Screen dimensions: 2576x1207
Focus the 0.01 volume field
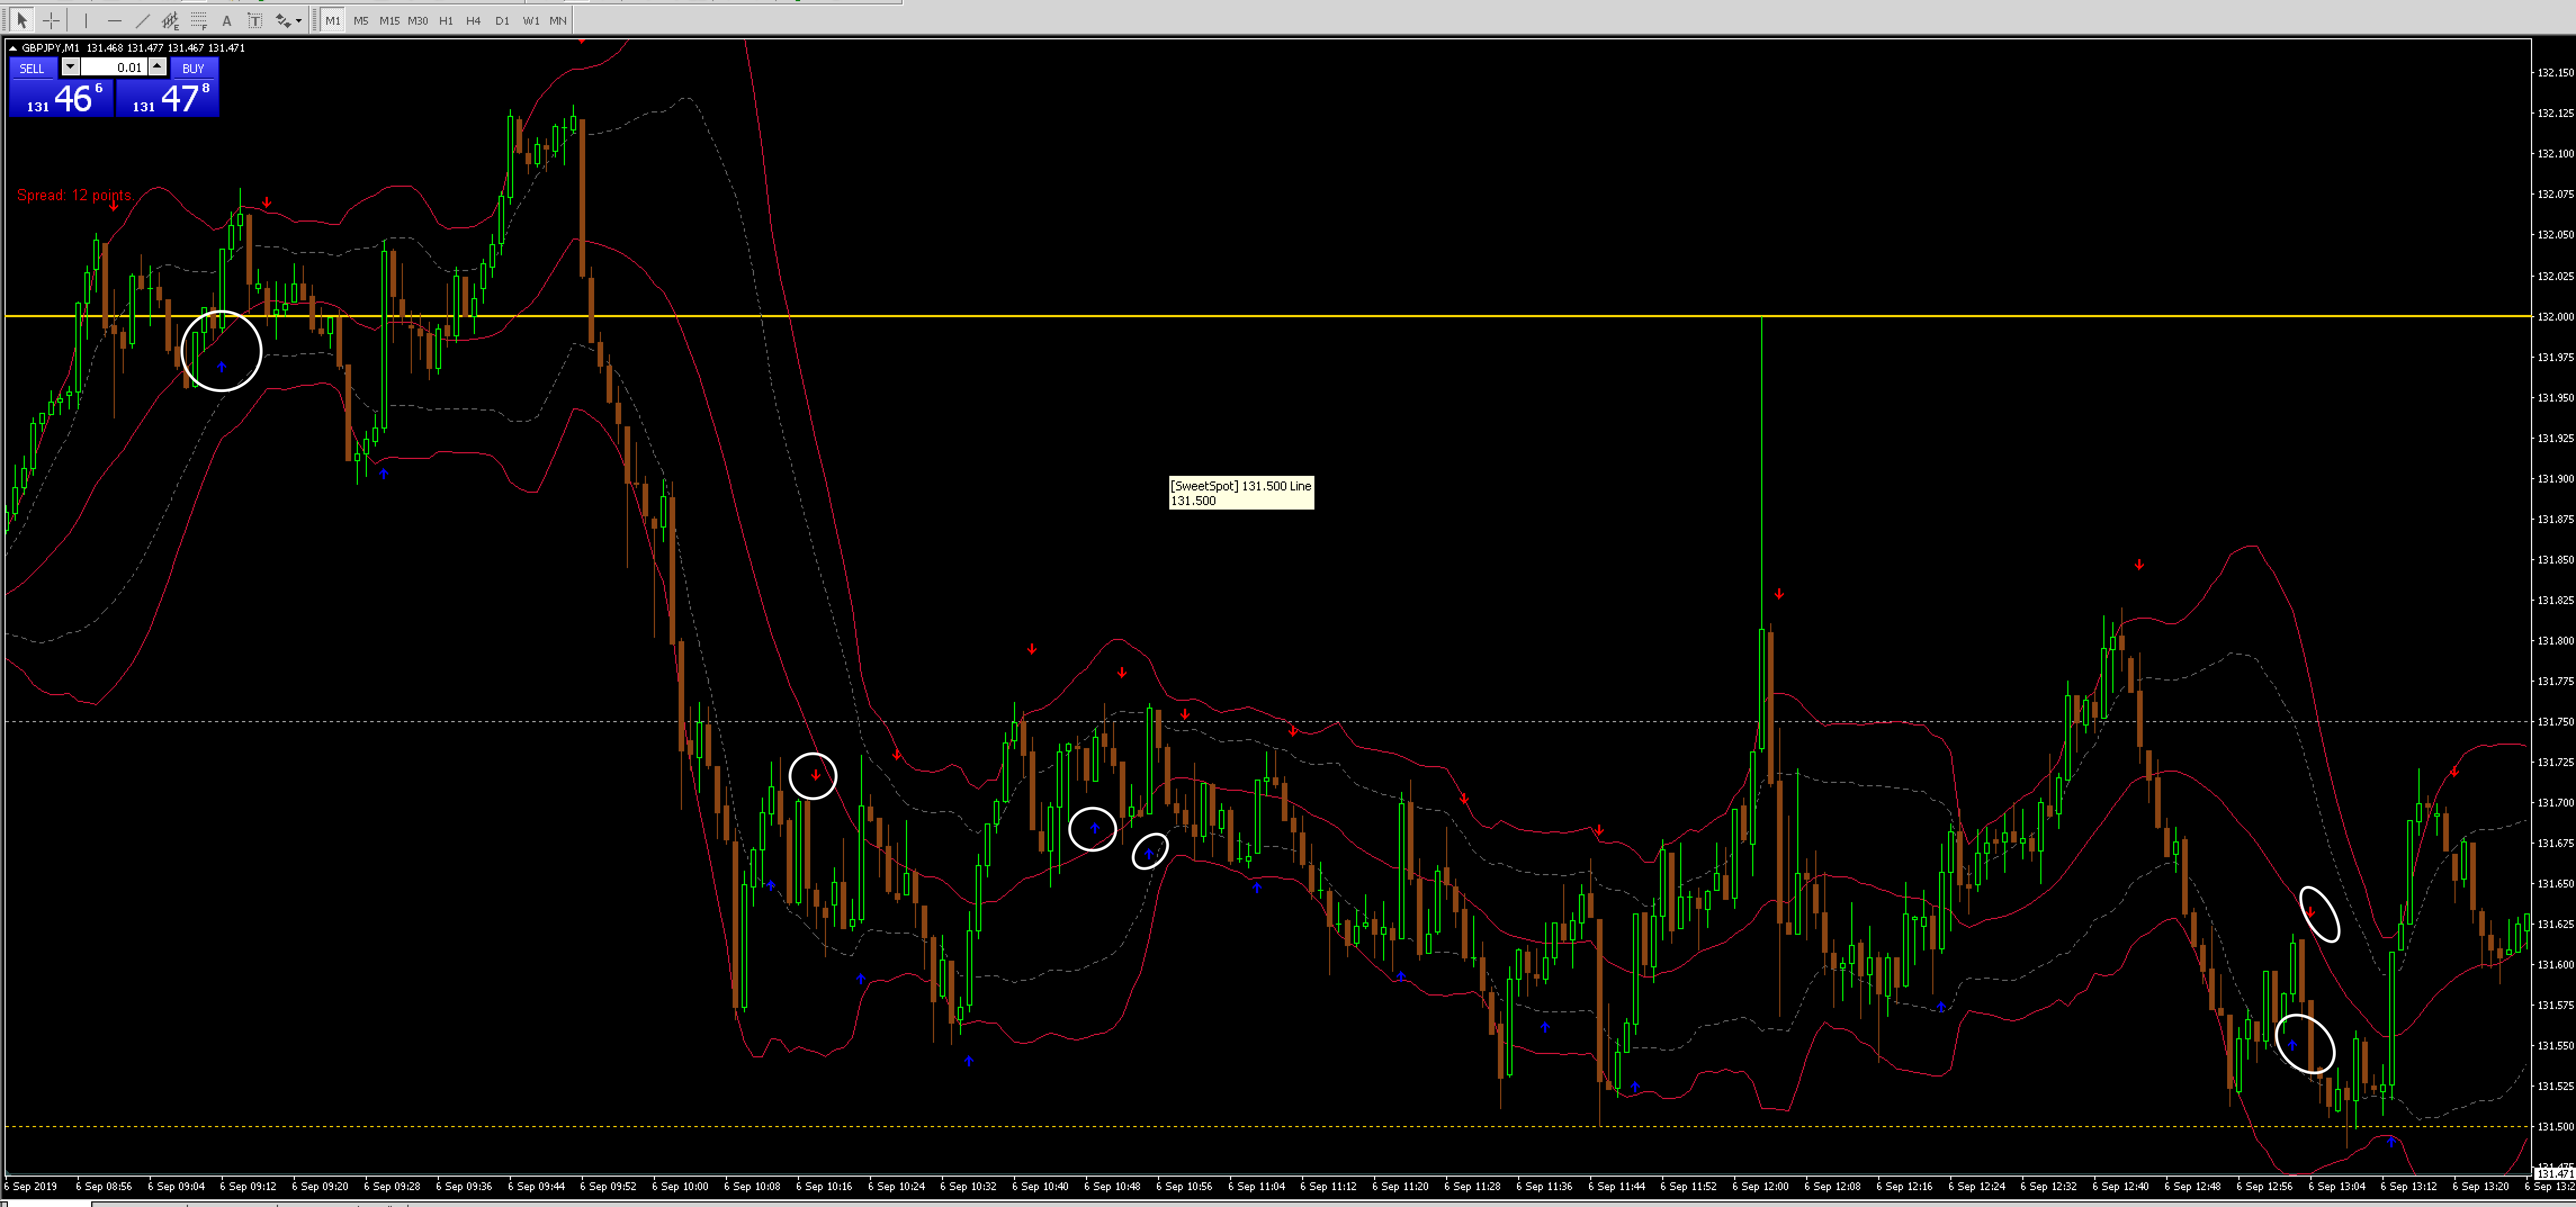point(114,67)
